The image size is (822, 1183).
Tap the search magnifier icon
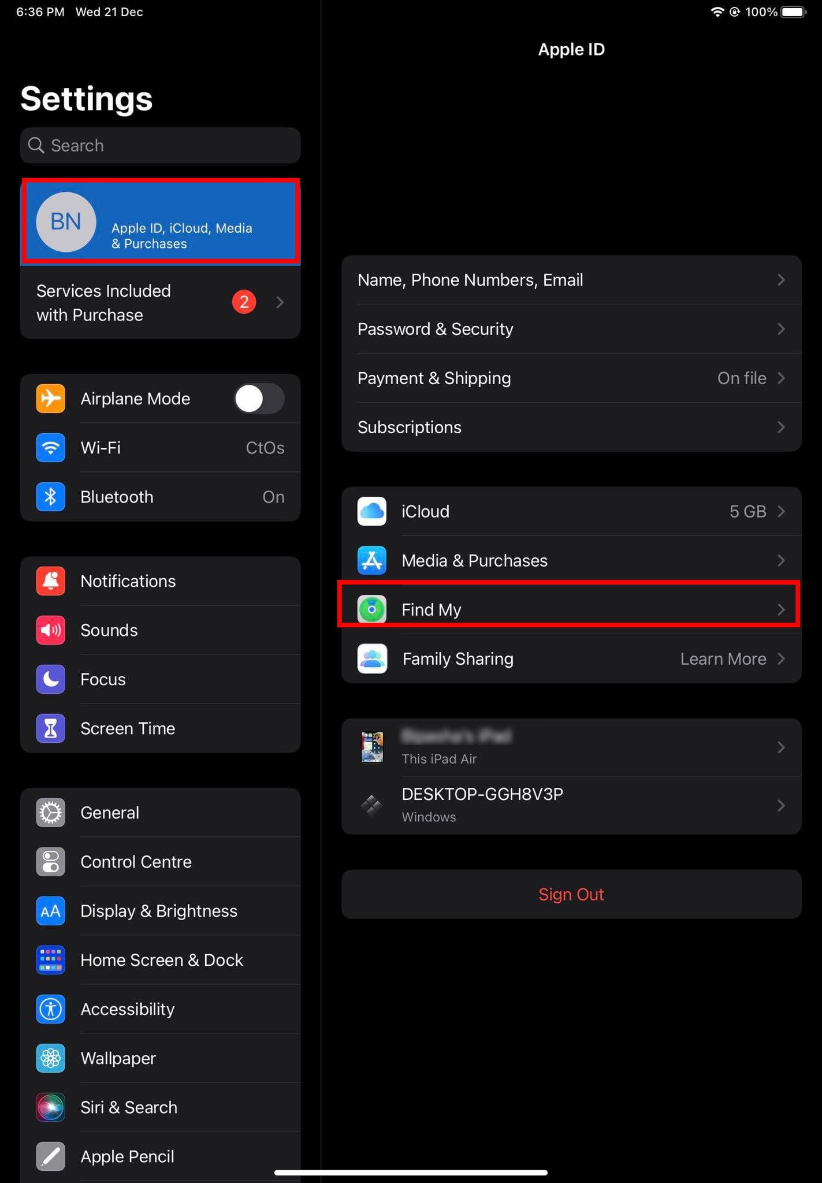(36, 146)
